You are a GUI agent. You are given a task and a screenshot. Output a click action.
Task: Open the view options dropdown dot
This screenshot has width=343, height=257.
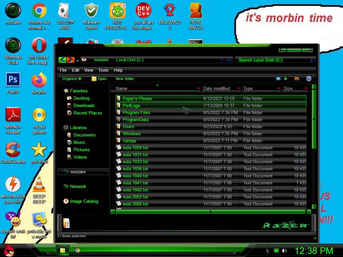click(285, 79)
